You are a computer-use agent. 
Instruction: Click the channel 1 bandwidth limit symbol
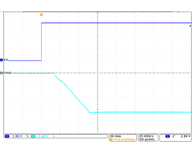tap(27, 136)
